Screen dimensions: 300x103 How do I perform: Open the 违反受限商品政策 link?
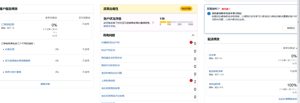(111, 88)
